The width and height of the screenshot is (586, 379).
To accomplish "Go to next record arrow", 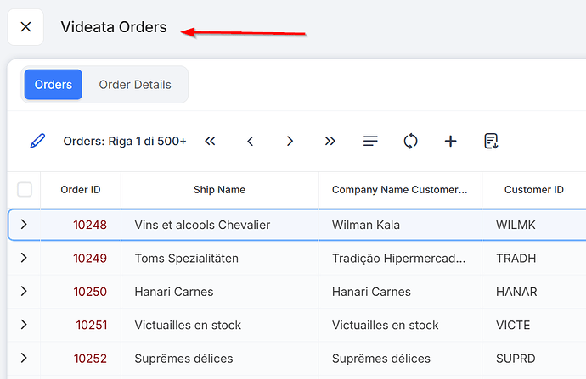I will point(290,141).
